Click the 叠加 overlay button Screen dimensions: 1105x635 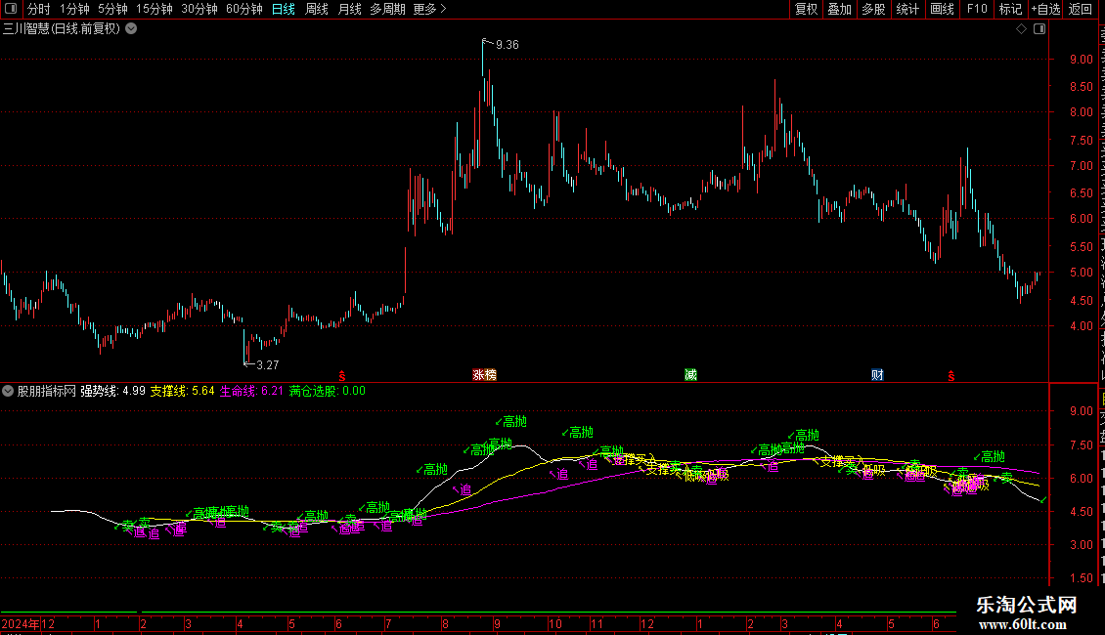[x=839, y=9]
